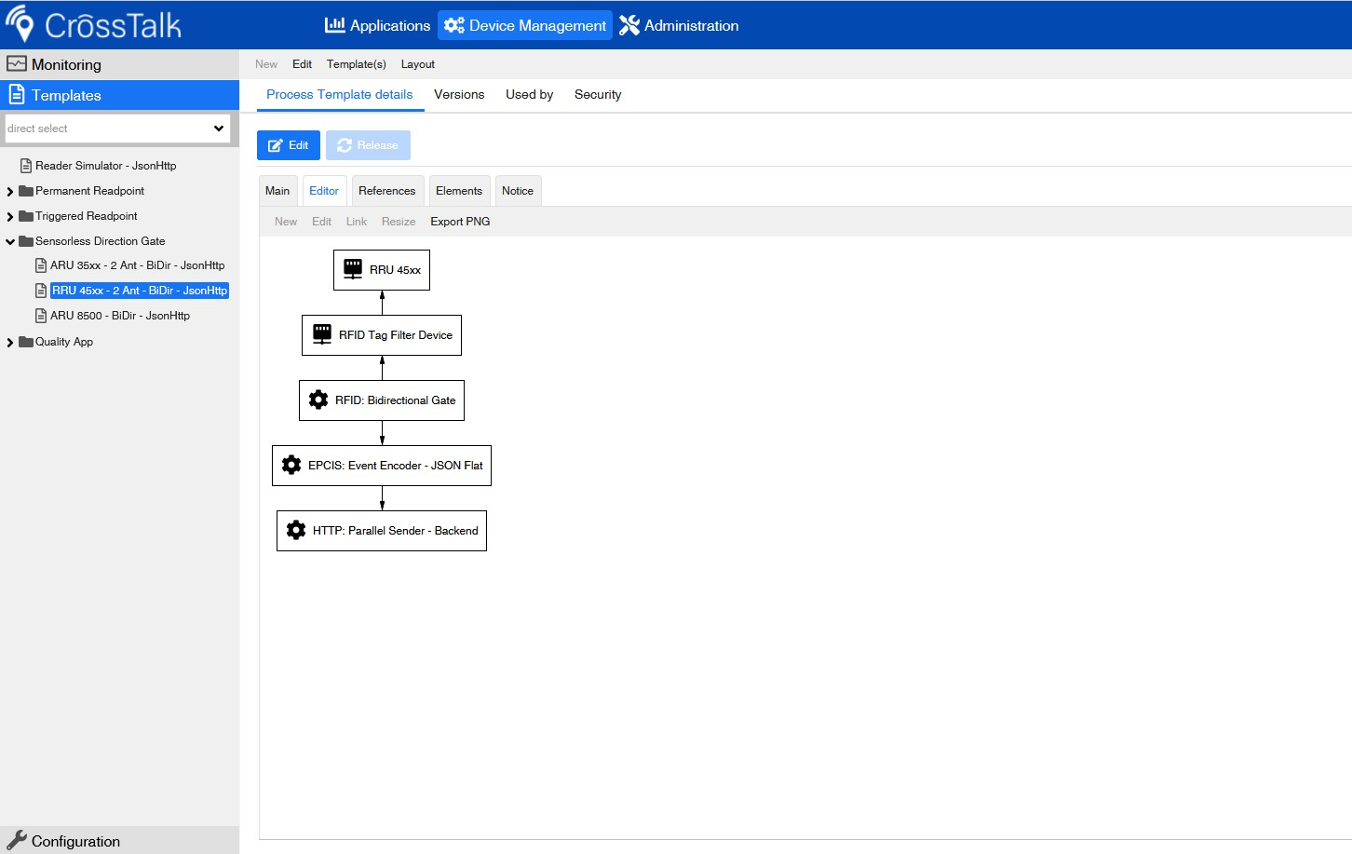Click the gear icon in HTTP: Parallel Sender node

(296, 530)
